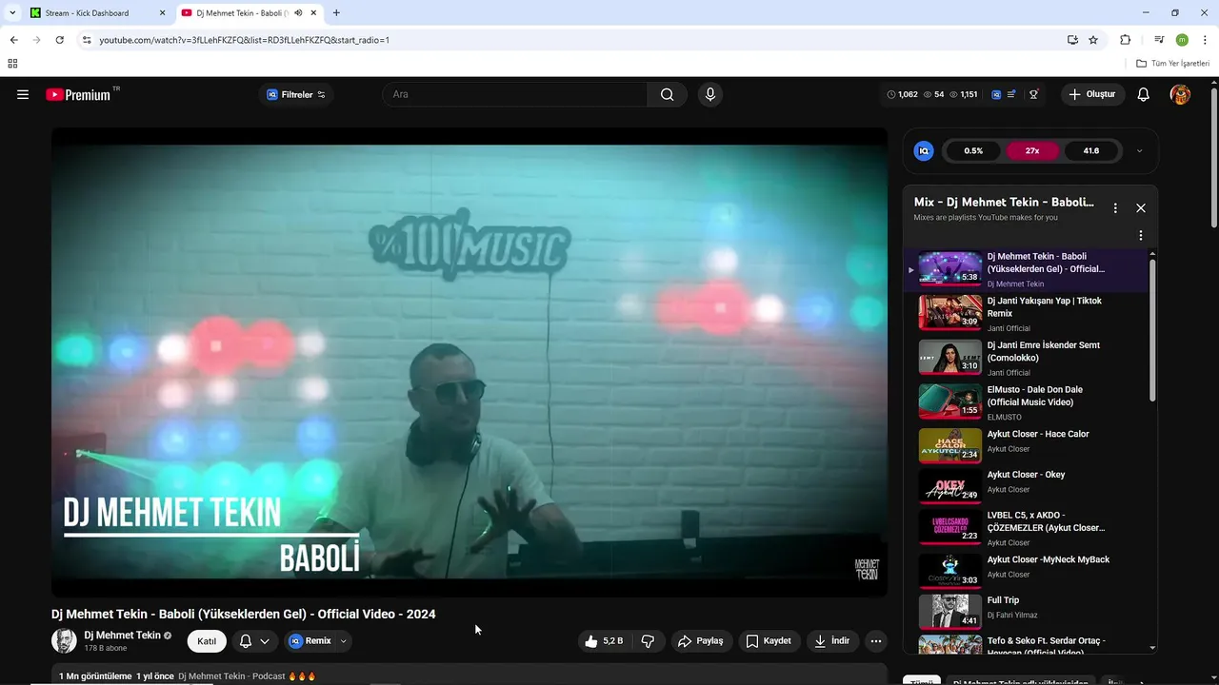Play Tefo & Seko Ft. Serdar Ortaç
1219x685 pixels.
(1027, 644)
